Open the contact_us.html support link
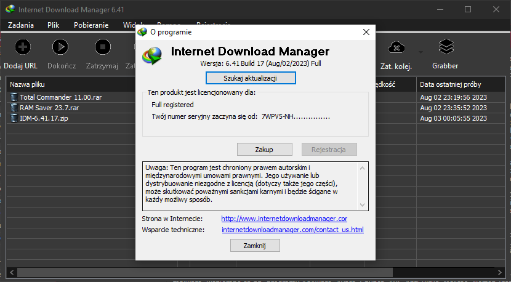This screenshot has height=282, width=511. (x=292, y=230)
